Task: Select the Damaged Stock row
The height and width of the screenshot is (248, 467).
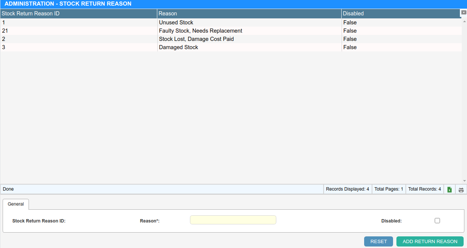Action: click(x=178, y=47)
